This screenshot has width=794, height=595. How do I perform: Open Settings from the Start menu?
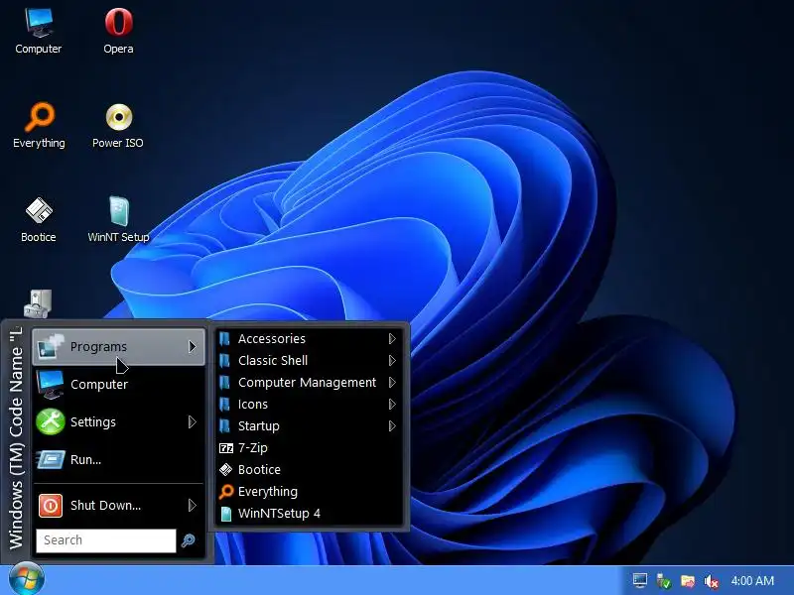click(x=118, y=422)
